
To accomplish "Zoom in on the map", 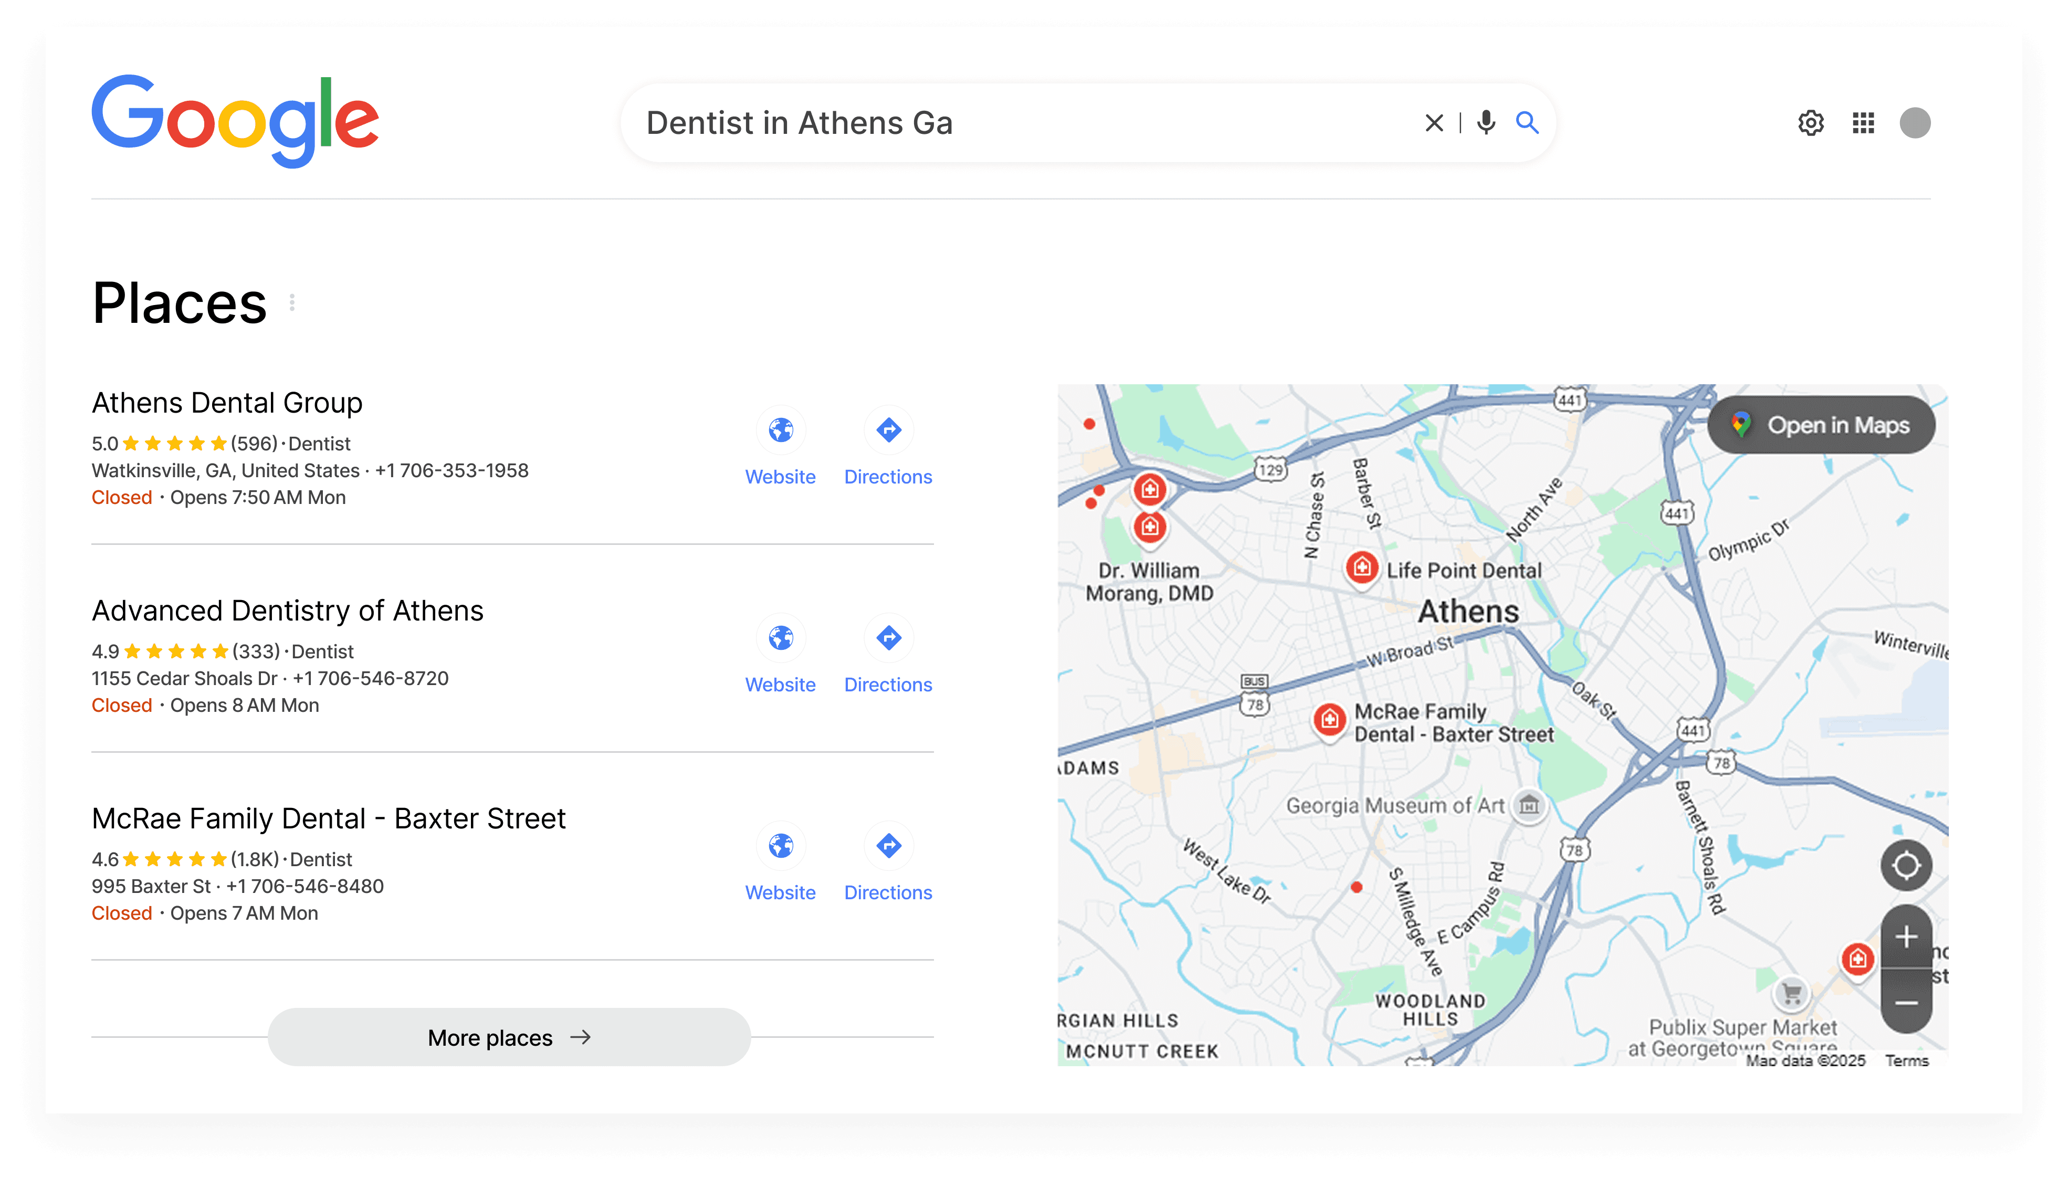I will tap(1906, 937).
